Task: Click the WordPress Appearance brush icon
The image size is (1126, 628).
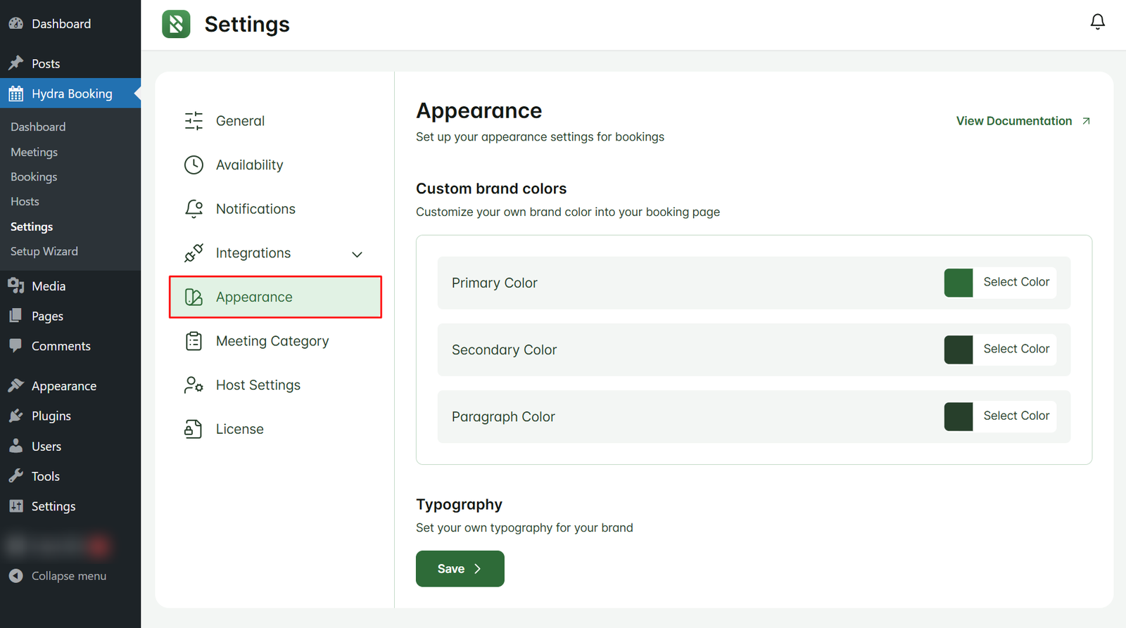Action: [15, 385]
